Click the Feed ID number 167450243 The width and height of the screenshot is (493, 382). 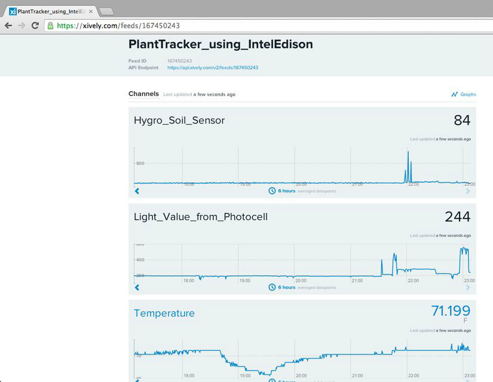[179, 61]
